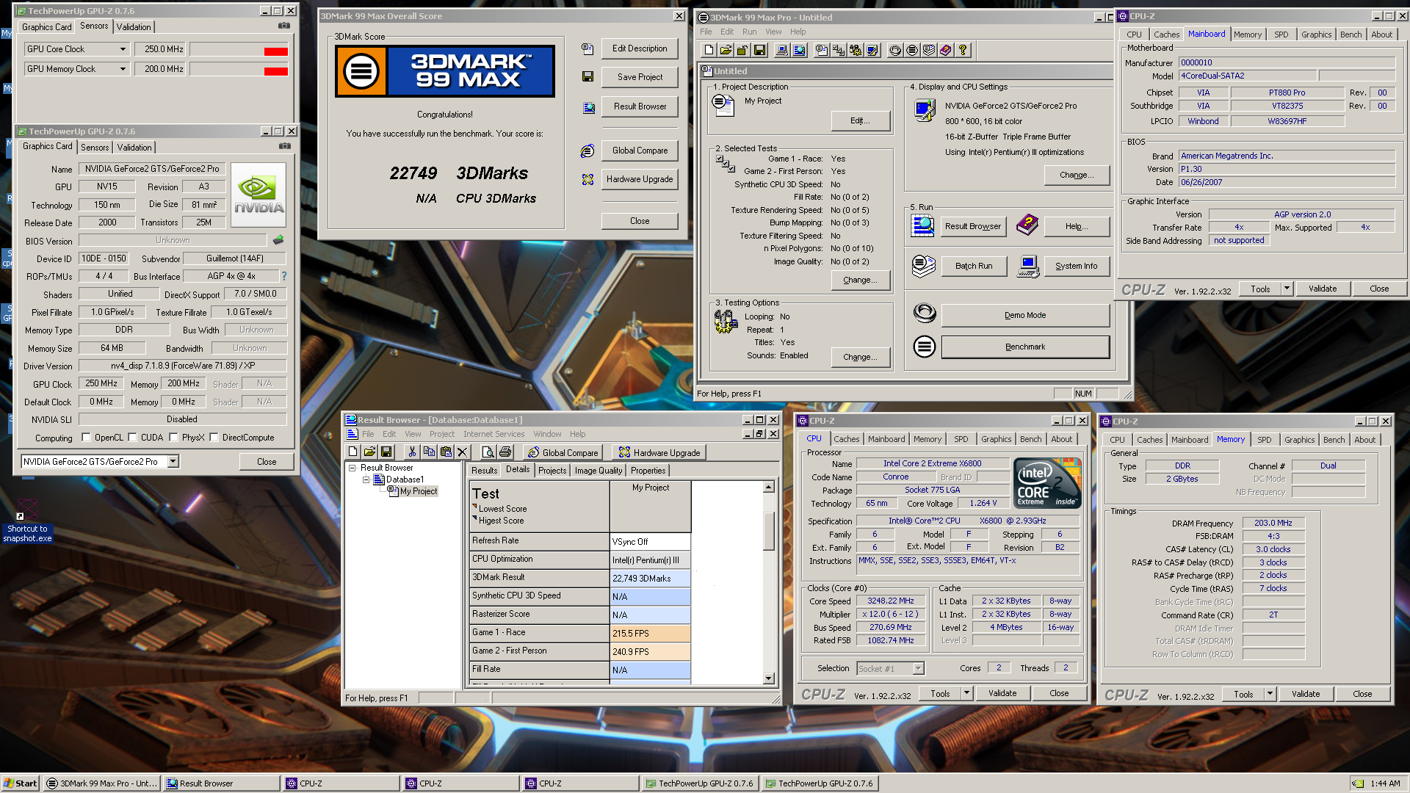Open SPD tab in CPU-Z Memory window
Screen dimensions: 1410x793
pyautogui.click(x=1264, y=440)
